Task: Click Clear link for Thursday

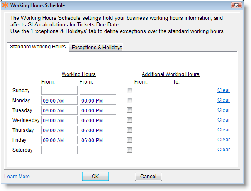Action: [x=223, y=130]
